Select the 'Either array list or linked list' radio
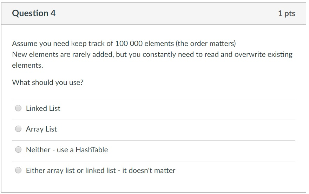309x194 pixels. point(18,170)
